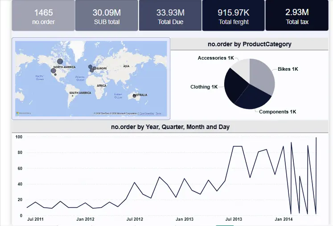Viewport: 333px width, 226px height.
Task: Click the Jan 2014 axis label
Action: click(284, 219)
